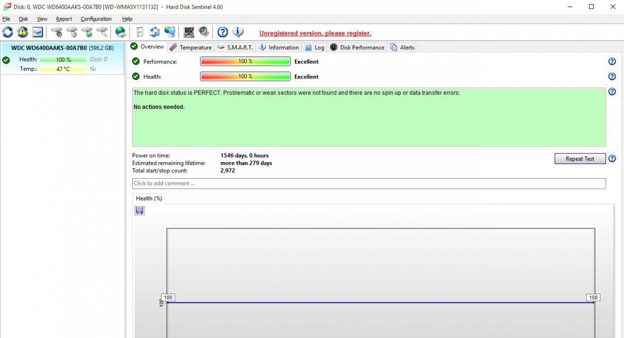Select the Health (%) graph tab
624x338 pixels.
tap(149, 198)
